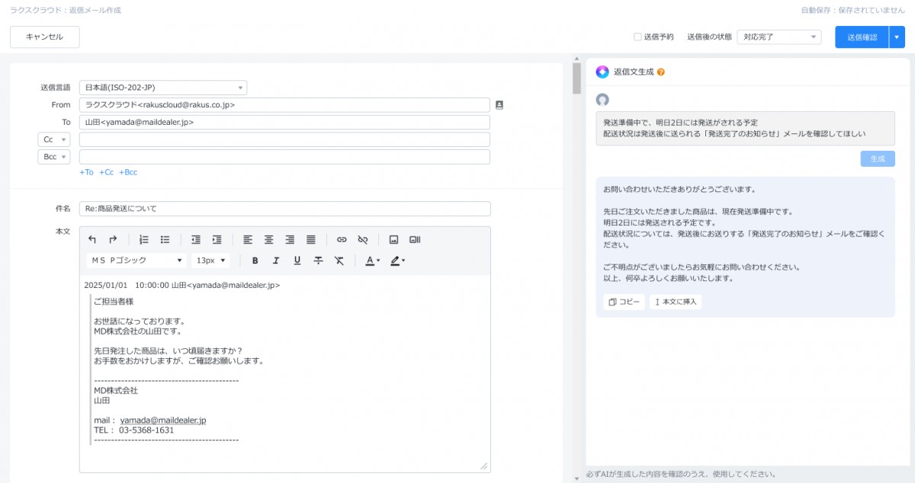915x483 pixels.
Task: Click the help icon next to 返信文生成
Action: coord(661,72)
